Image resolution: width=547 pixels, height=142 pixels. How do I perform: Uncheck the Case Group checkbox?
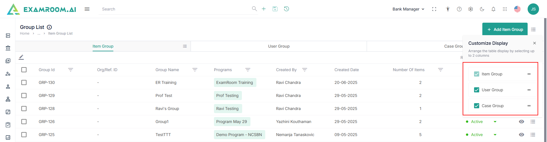pyautogui.click(x=477, y=106)
